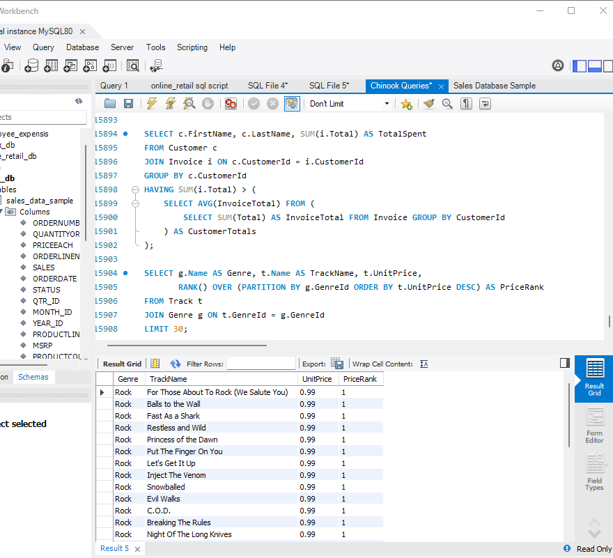Create a new function icon in toolbar
Screen dimensions: 613x558
click(109, 65)
